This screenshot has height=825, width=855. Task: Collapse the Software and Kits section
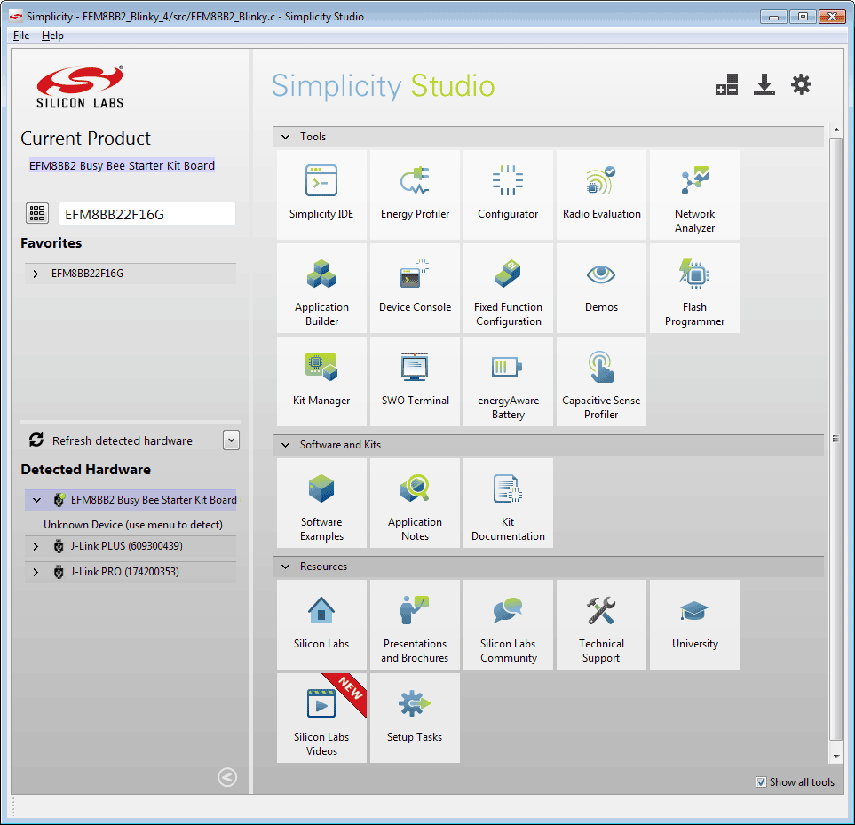(286, 445)
